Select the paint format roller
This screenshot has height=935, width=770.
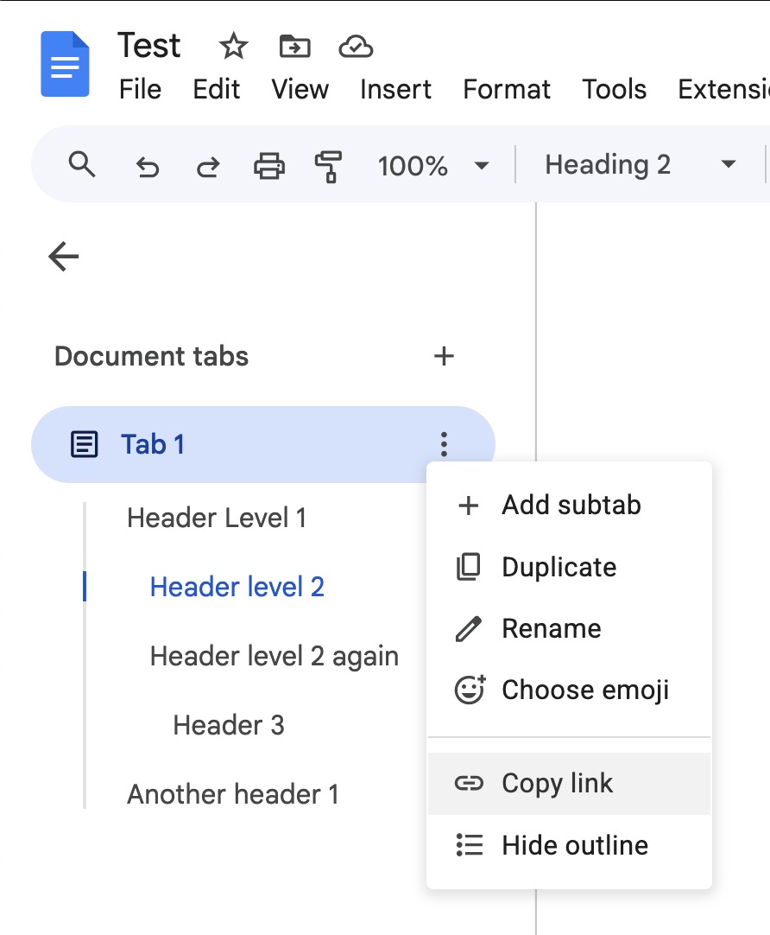(x=328, y=166)
